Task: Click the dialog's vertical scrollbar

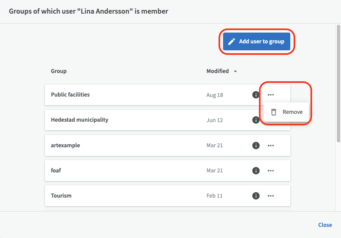Action: 339,82
